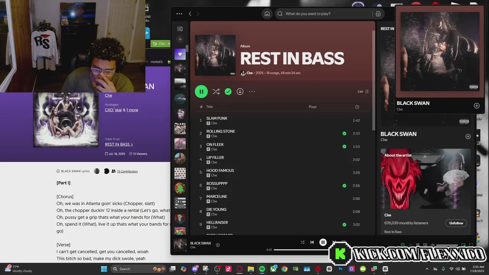Viewport: 489px width, 275px height.
Task: Collapse Your Library sidebar icon
Action: (x=180, y=29)
